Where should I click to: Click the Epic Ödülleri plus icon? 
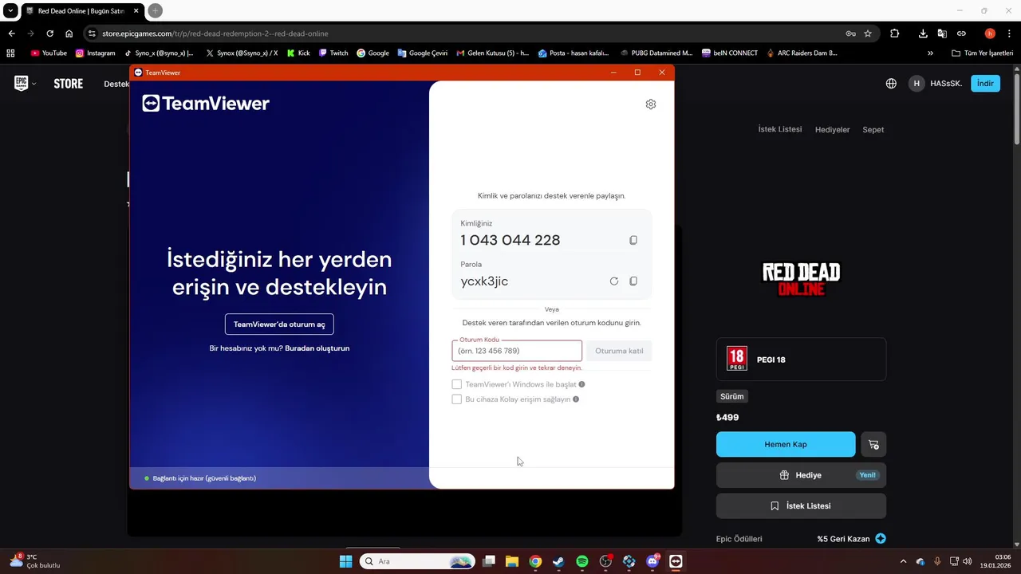(x=881, y=539)
